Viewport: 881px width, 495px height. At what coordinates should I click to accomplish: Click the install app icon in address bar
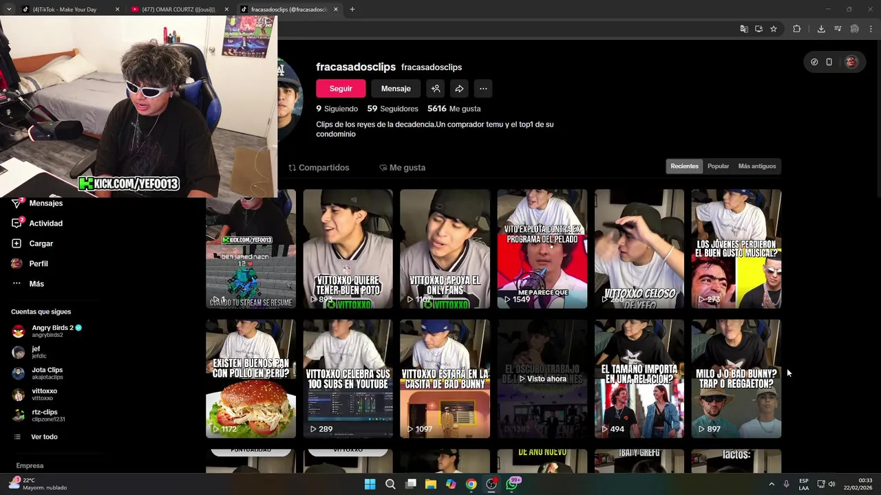point(758,29)
